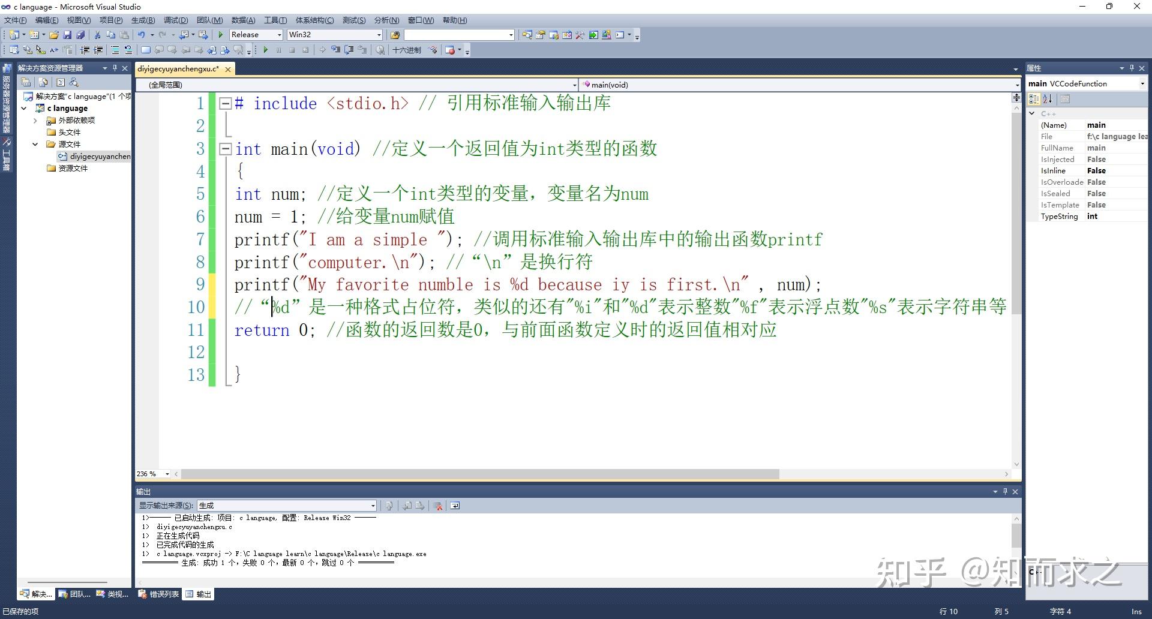The width and height of the screenshot is (1152, 619).
Task: Open the 调试(D) menu
Action: pyautogui.click(x=176, y=20)
